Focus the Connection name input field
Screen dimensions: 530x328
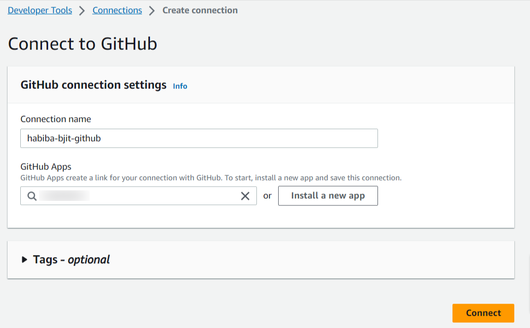(x=199, y=138)
